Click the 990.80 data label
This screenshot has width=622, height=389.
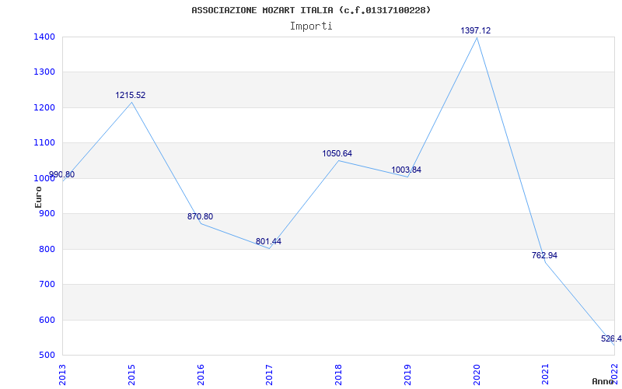click(61, 174)
